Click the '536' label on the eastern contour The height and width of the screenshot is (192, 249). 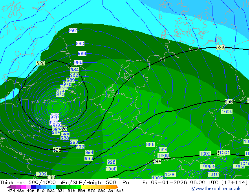pyautogui.click(x=229, y=101)
